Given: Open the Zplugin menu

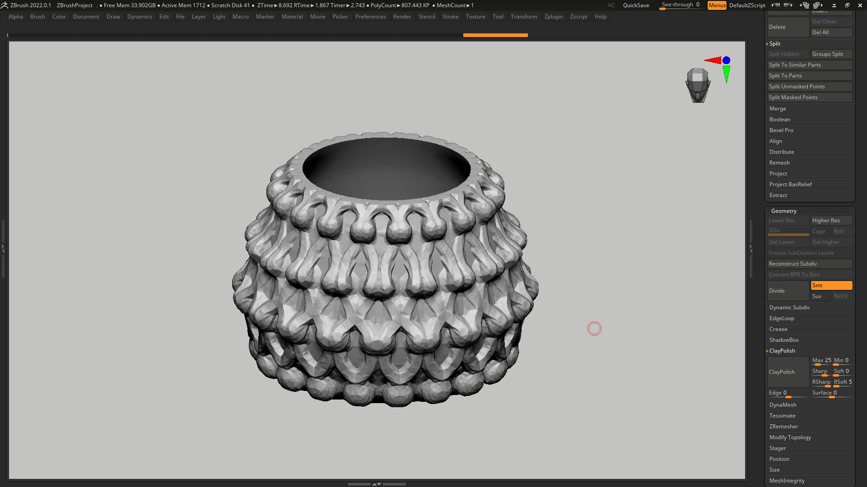Looking at the screenshot, I should point(554,17).
